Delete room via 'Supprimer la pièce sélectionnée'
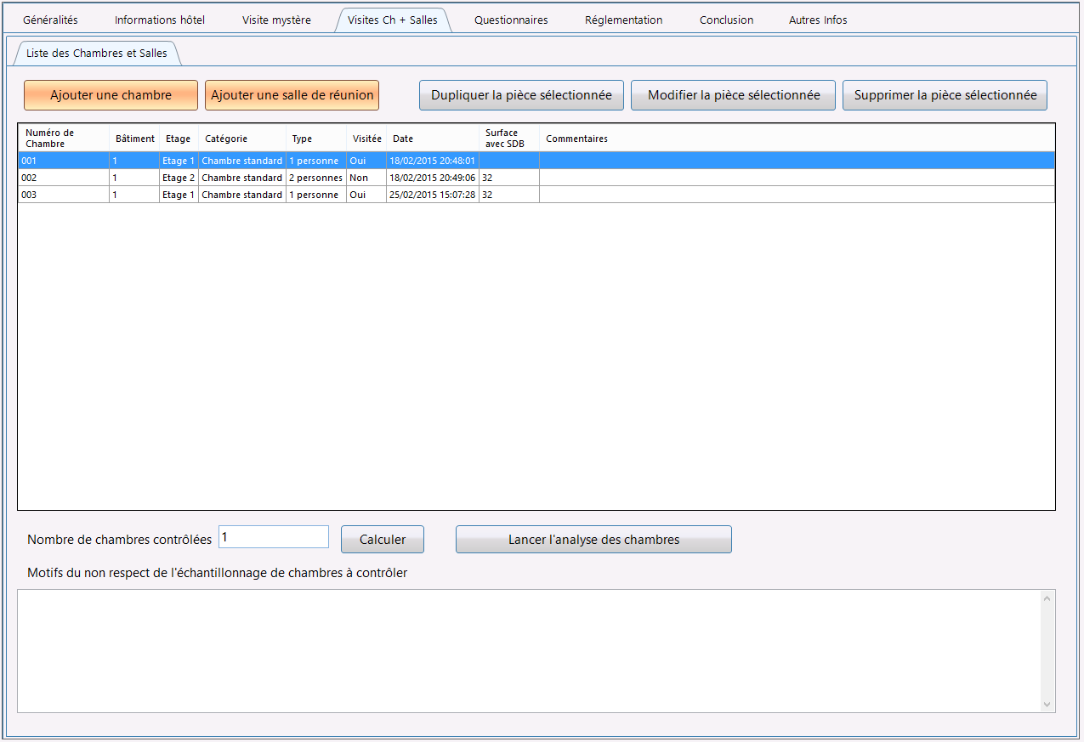 [945, 95]
